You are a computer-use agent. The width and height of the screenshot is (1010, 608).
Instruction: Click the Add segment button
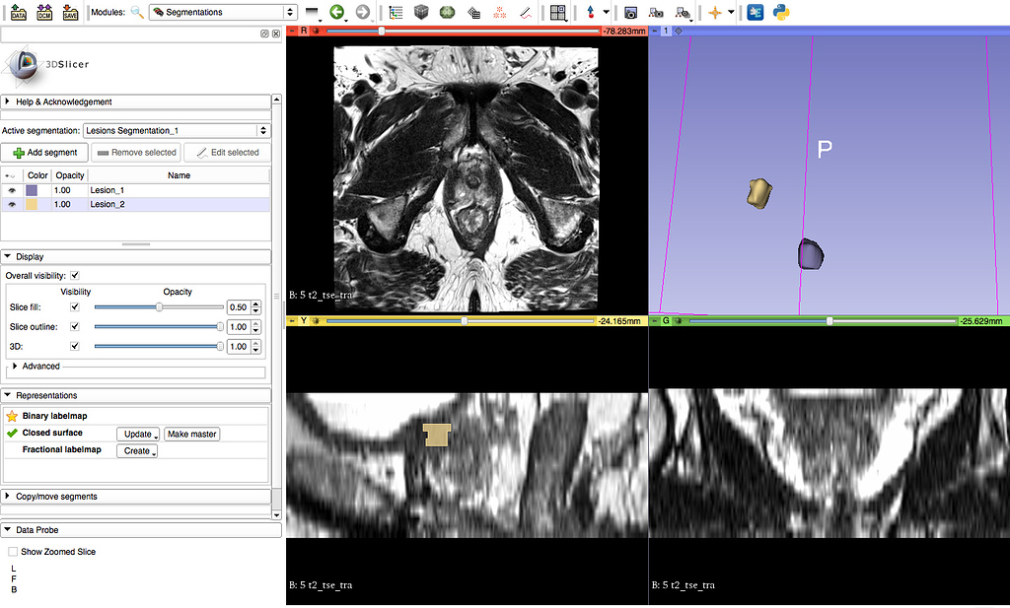coord(44,152)
